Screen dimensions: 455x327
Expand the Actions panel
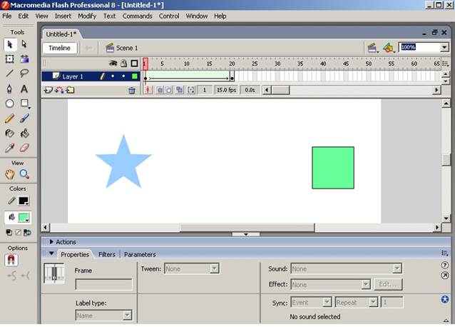[x=51, y=241]
